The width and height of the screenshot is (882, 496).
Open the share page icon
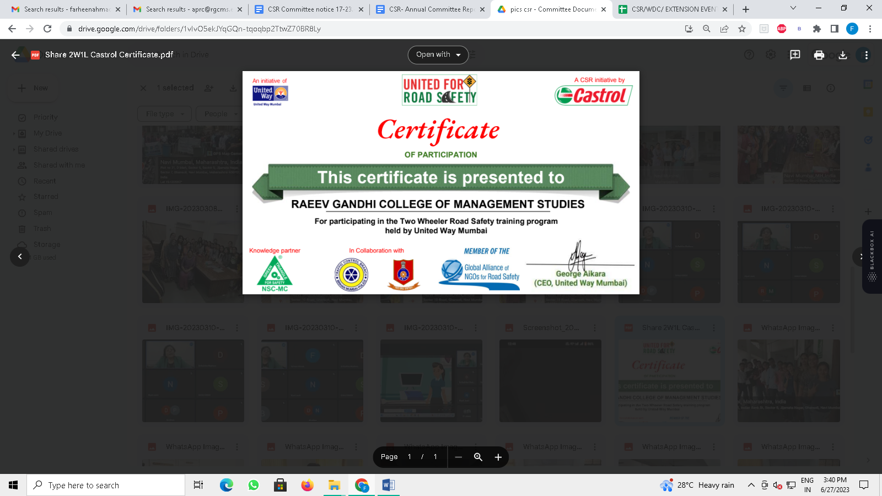click(724, 29)
